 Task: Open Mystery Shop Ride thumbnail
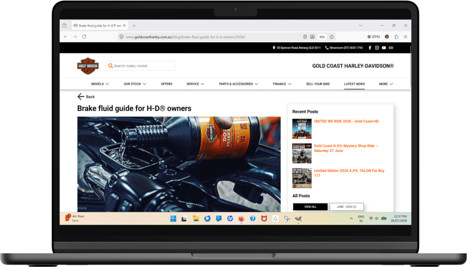coord(302,153)
